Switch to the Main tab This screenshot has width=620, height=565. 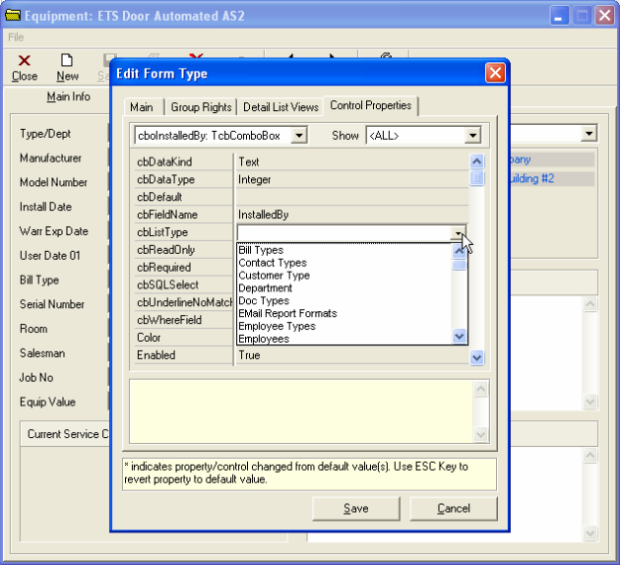pyautogui.click(x=142, y=107)
